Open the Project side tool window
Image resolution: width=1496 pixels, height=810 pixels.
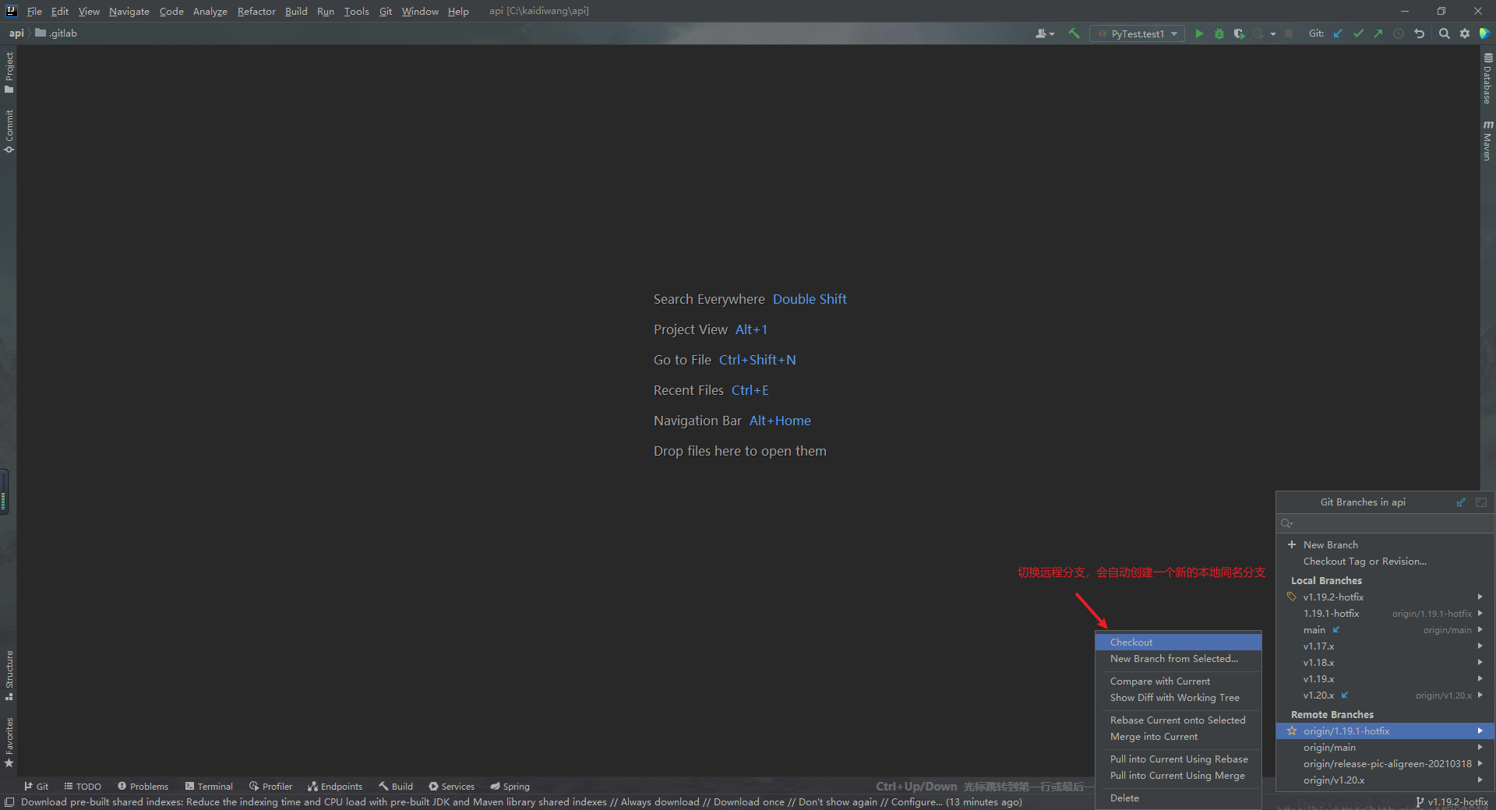point(9,72)
